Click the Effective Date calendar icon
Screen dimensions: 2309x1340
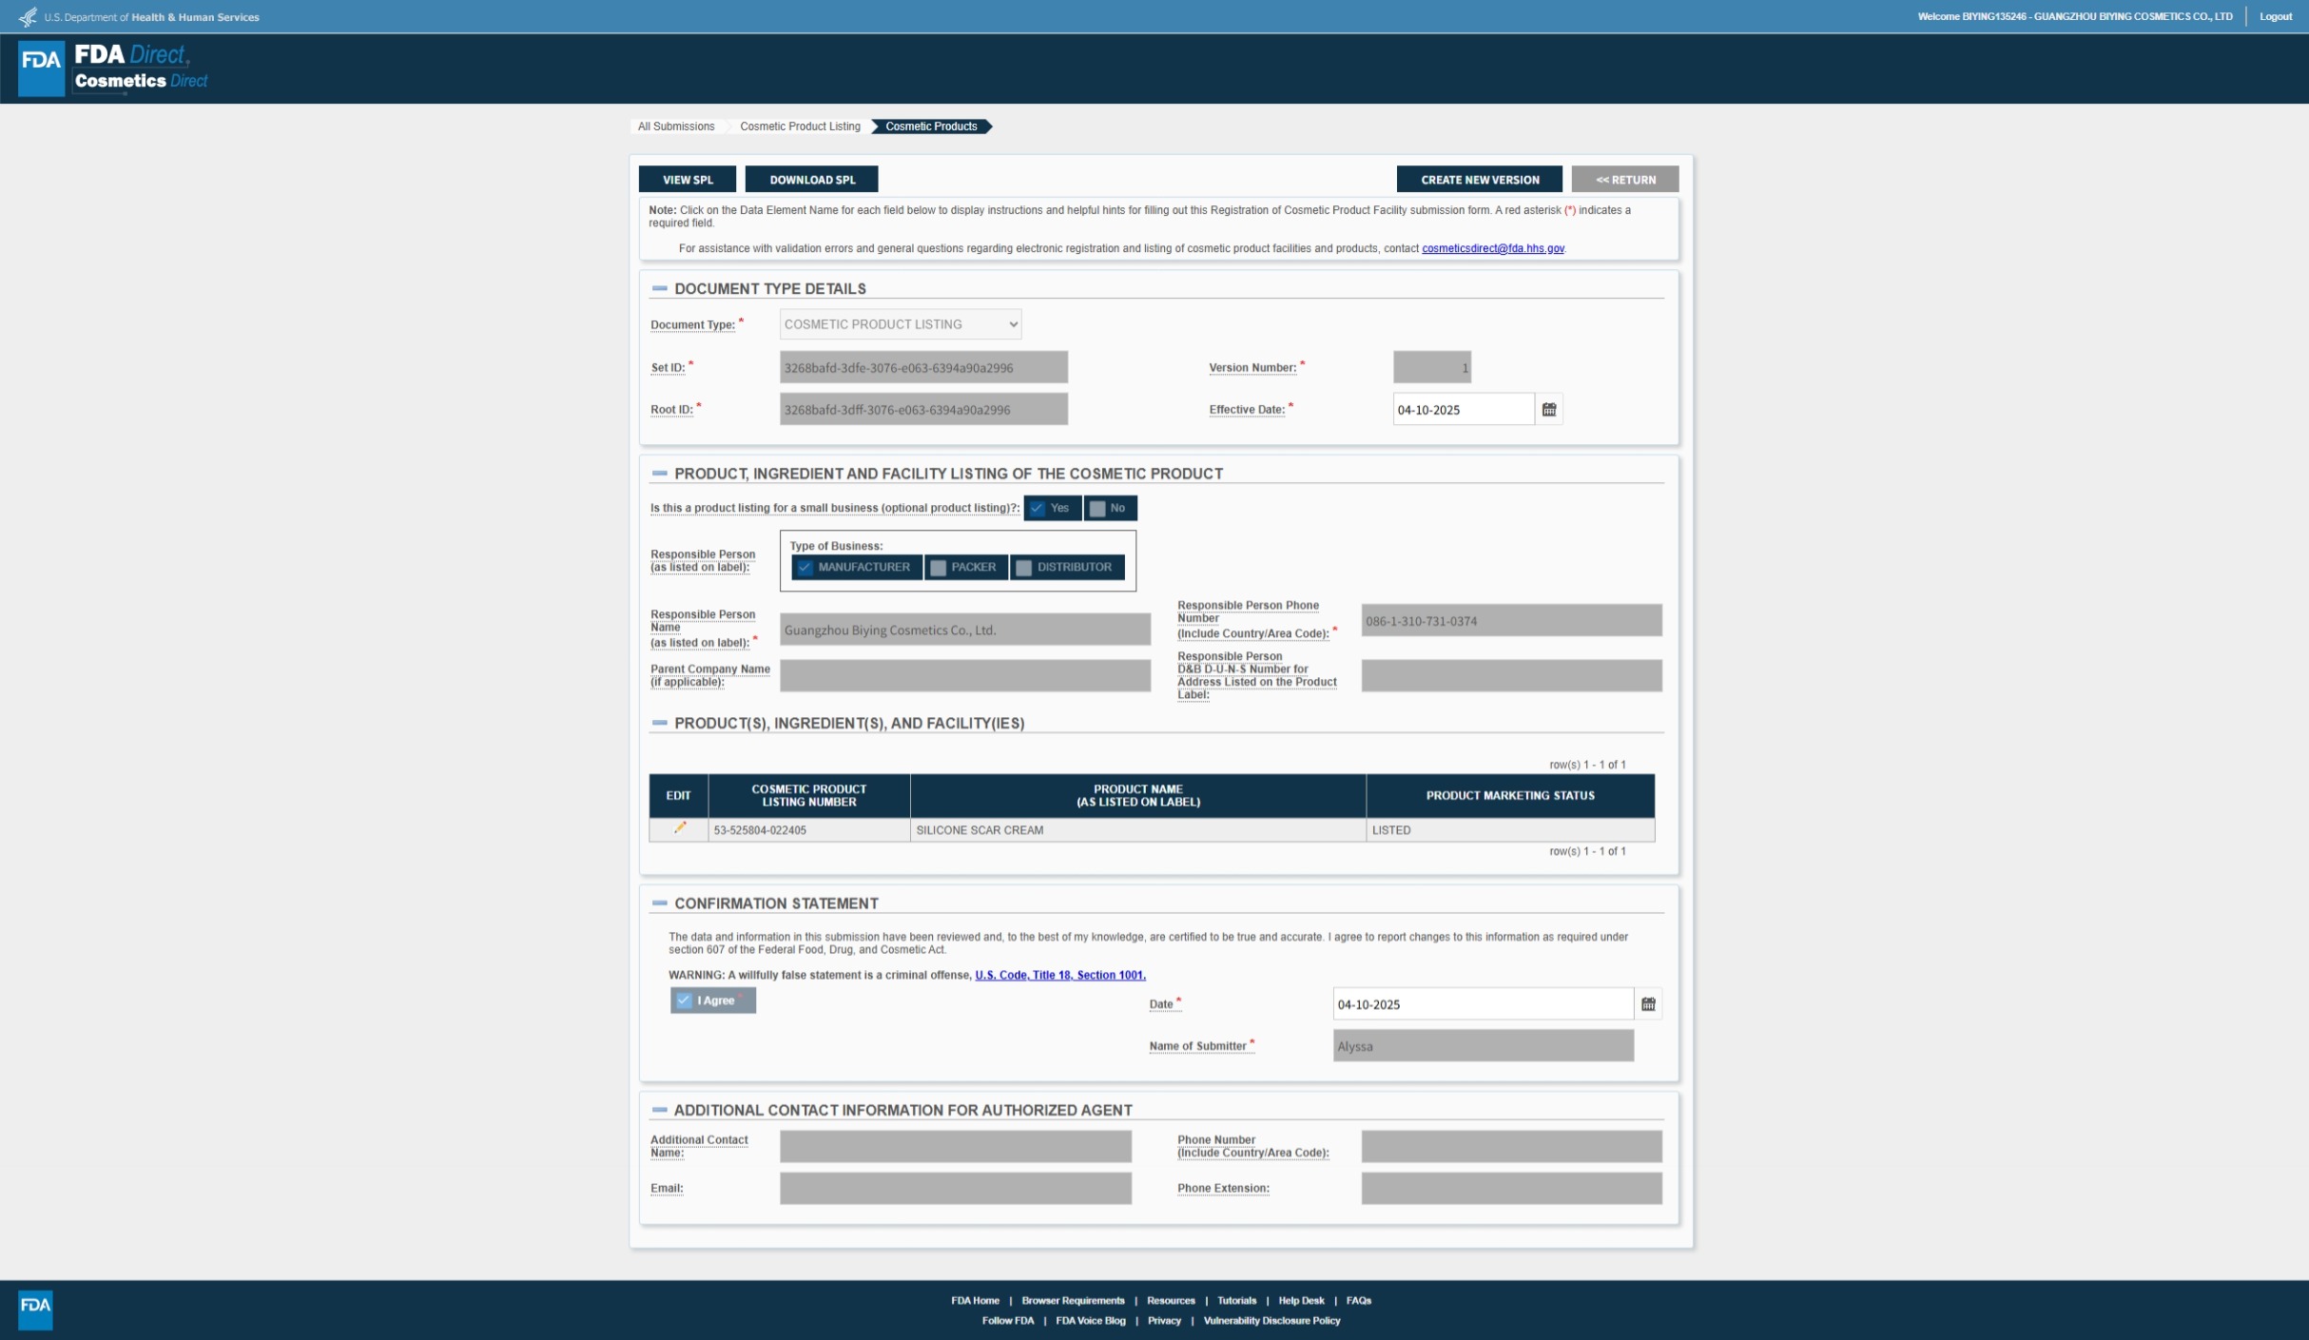[x=1549, y=410]
